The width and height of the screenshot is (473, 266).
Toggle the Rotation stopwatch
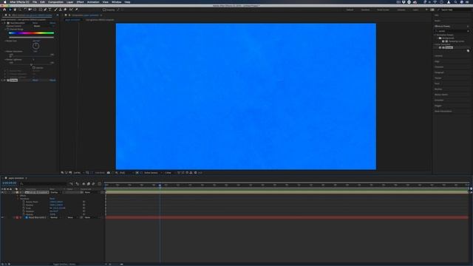(24, 211)
